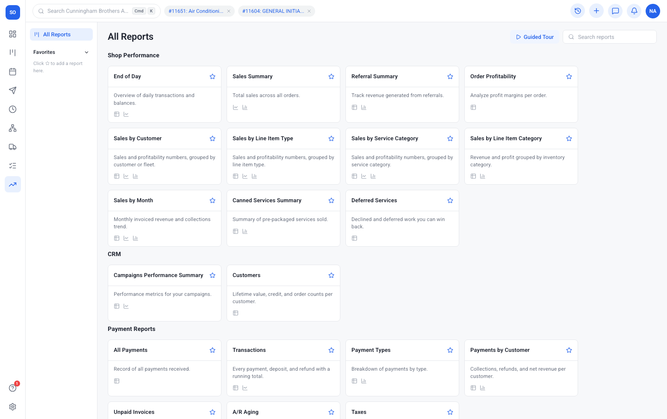
Task: Favorite the A/R Aging report
Action: [331, 412]
